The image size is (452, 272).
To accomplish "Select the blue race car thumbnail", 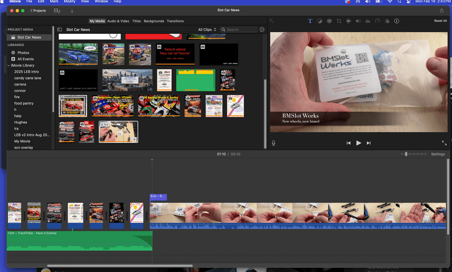I will [78, 54].
